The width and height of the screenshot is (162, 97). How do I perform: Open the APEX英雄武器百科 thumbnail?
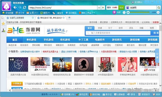pyautogui.click(x=106, y=64)
